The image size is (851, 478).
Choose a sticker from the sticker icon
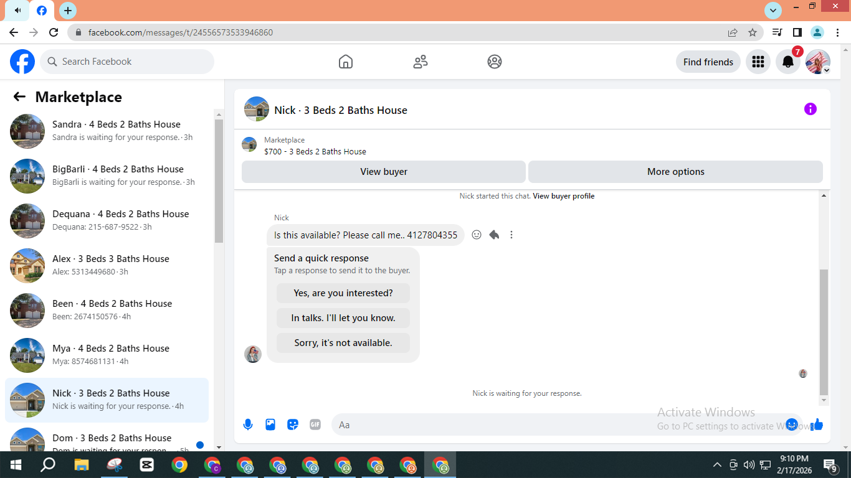tap(293, 424)
